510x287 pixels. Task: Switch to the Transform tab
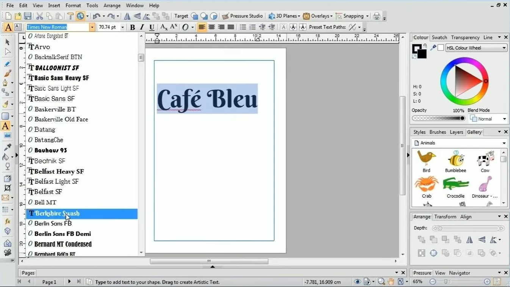(445, 217)
